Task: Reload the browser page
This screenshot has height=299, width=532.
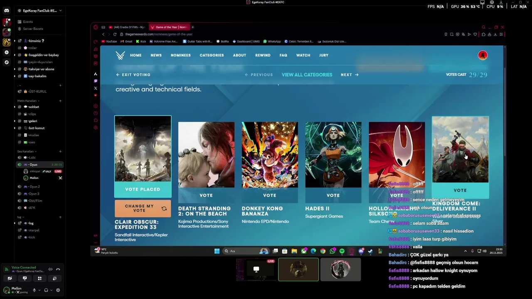Action: coord(116,34)
